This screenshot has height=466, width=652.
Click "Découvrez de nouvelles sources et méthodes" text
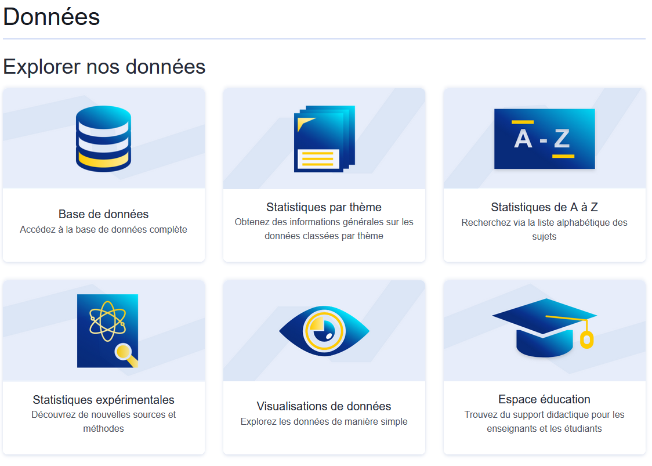(x=103, y=422)
